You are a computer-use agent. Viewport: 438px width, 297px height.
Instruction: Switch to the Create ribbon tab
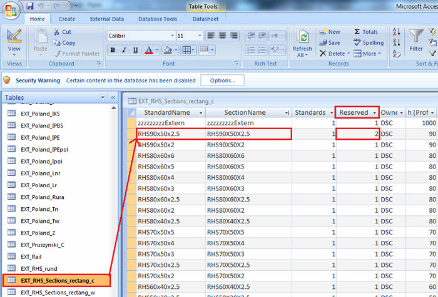point(67,19)
